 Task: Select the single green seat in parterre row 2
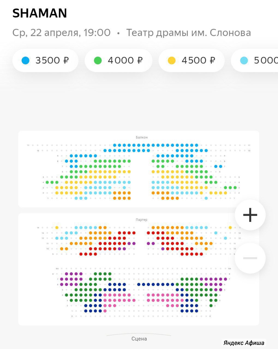click(211, 306)
